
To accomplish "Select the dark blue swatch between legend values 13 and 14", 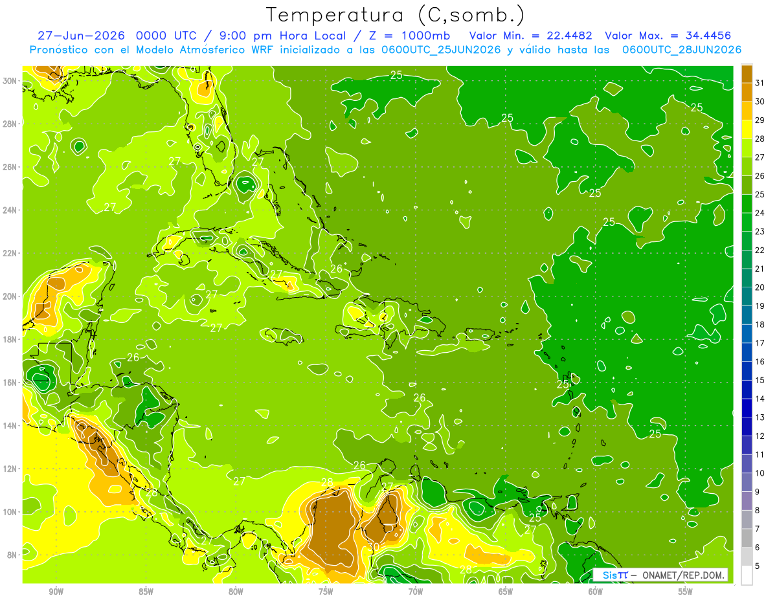I will point(747,408).
